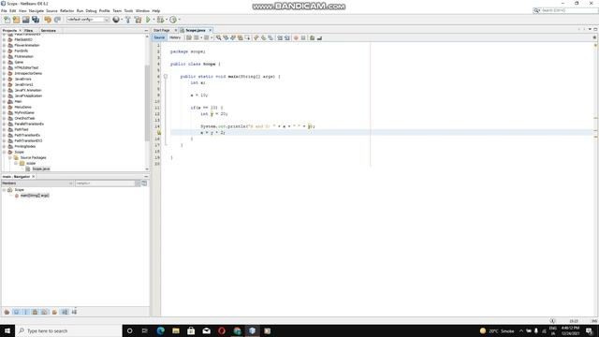The height and width of the screenshot is (337, 599).
Task: Expand the Main project node
Action: point(4,101)
